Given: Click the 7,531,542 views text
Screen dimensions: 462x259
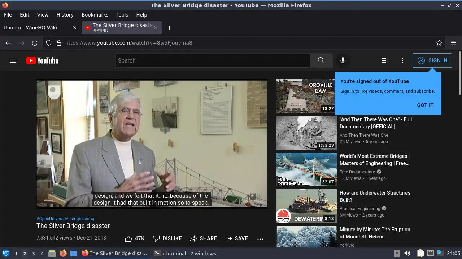Looking at the screenshot, I should click(x=55, y=238).
